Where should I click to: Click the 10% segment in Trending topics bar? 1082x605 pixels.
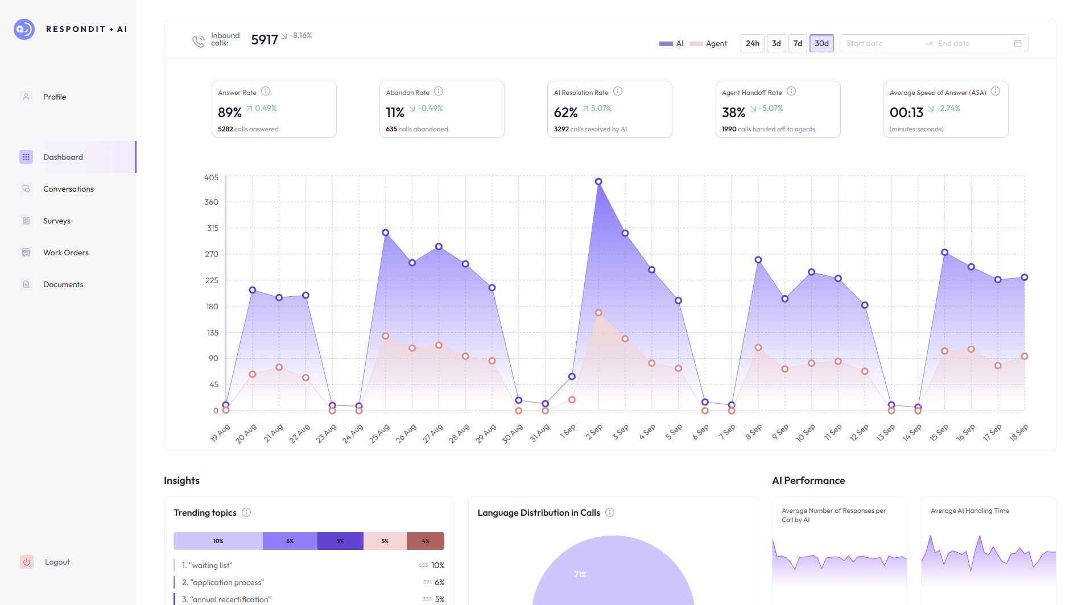218,541
